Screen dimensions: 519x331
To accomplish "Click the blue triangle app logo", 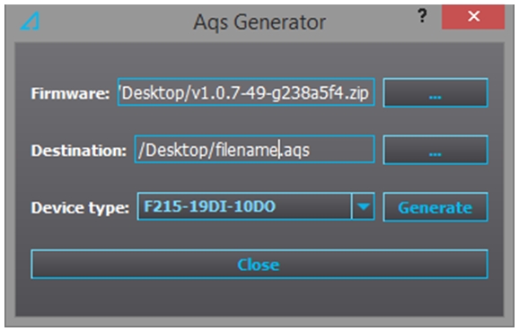I will tap(31, 22).
